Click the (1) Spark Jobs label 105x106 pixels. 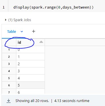20,20
